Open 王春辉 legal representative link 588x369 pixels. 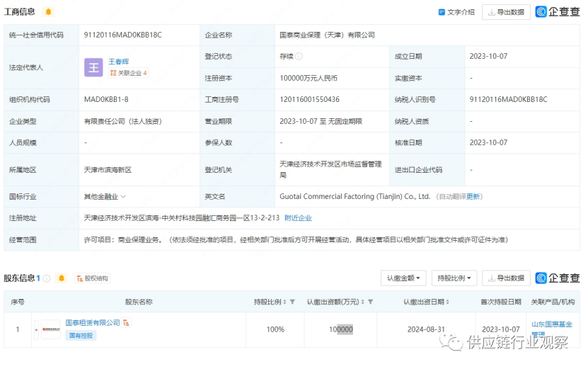point(118,62)
